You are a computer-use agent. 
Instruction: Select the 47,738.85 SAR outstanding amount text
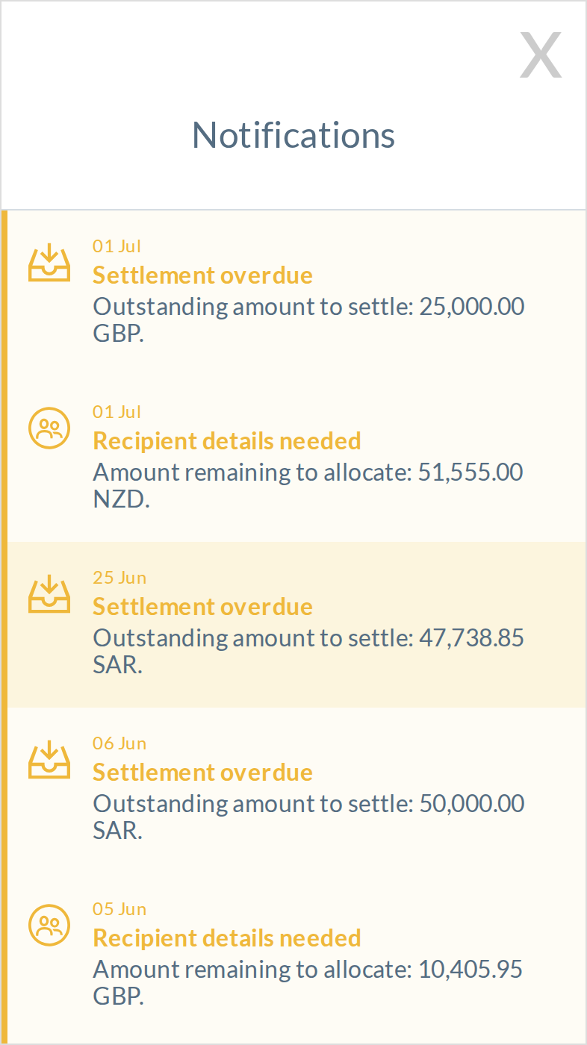[308, 651]
